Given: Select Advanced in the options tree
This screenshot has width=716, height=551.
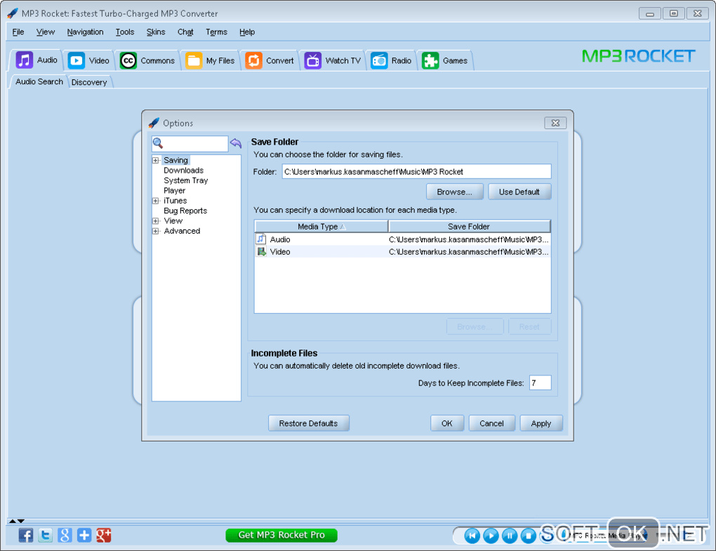Looking at the screenshot, I should (182, 231).
